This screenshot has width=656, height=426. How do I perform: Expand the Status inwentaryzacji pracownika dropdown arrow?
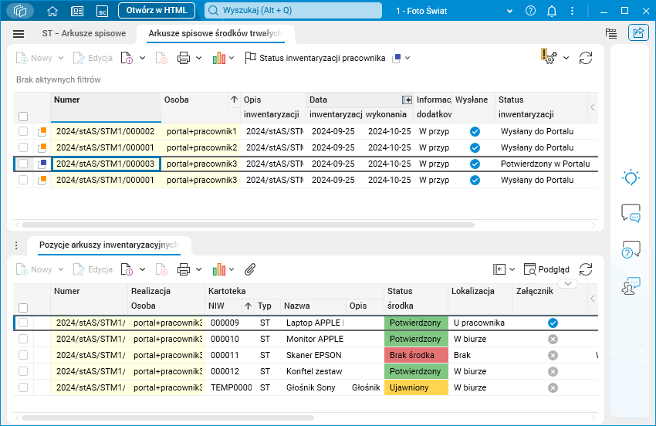pyautogui.click(x=407, y=58)
